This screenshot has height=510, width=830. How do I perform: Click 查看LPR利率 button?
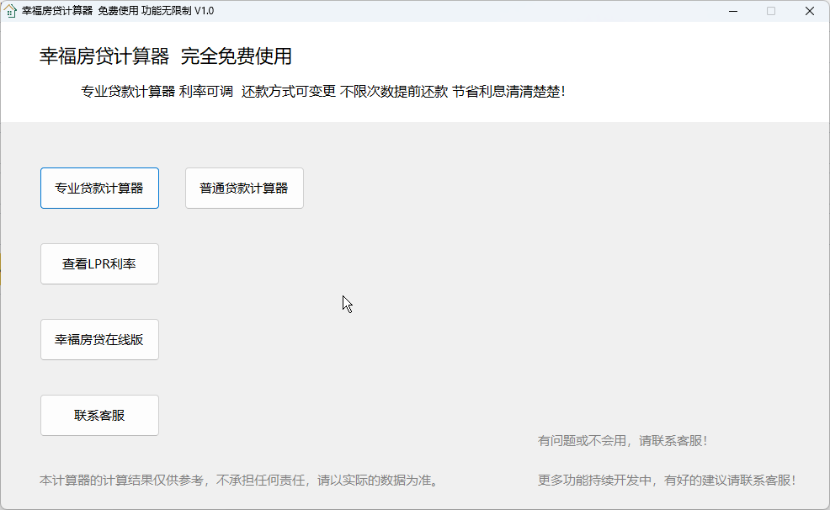click(99, 264)
